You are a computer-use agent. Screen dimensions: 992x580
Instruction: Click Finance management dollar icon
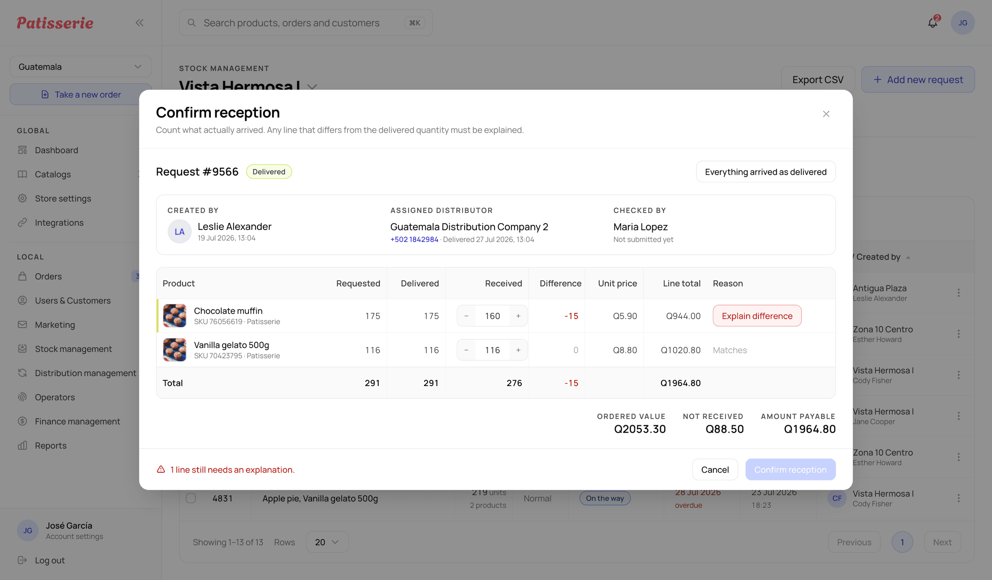pyautogui.click(x=22, y=421)
